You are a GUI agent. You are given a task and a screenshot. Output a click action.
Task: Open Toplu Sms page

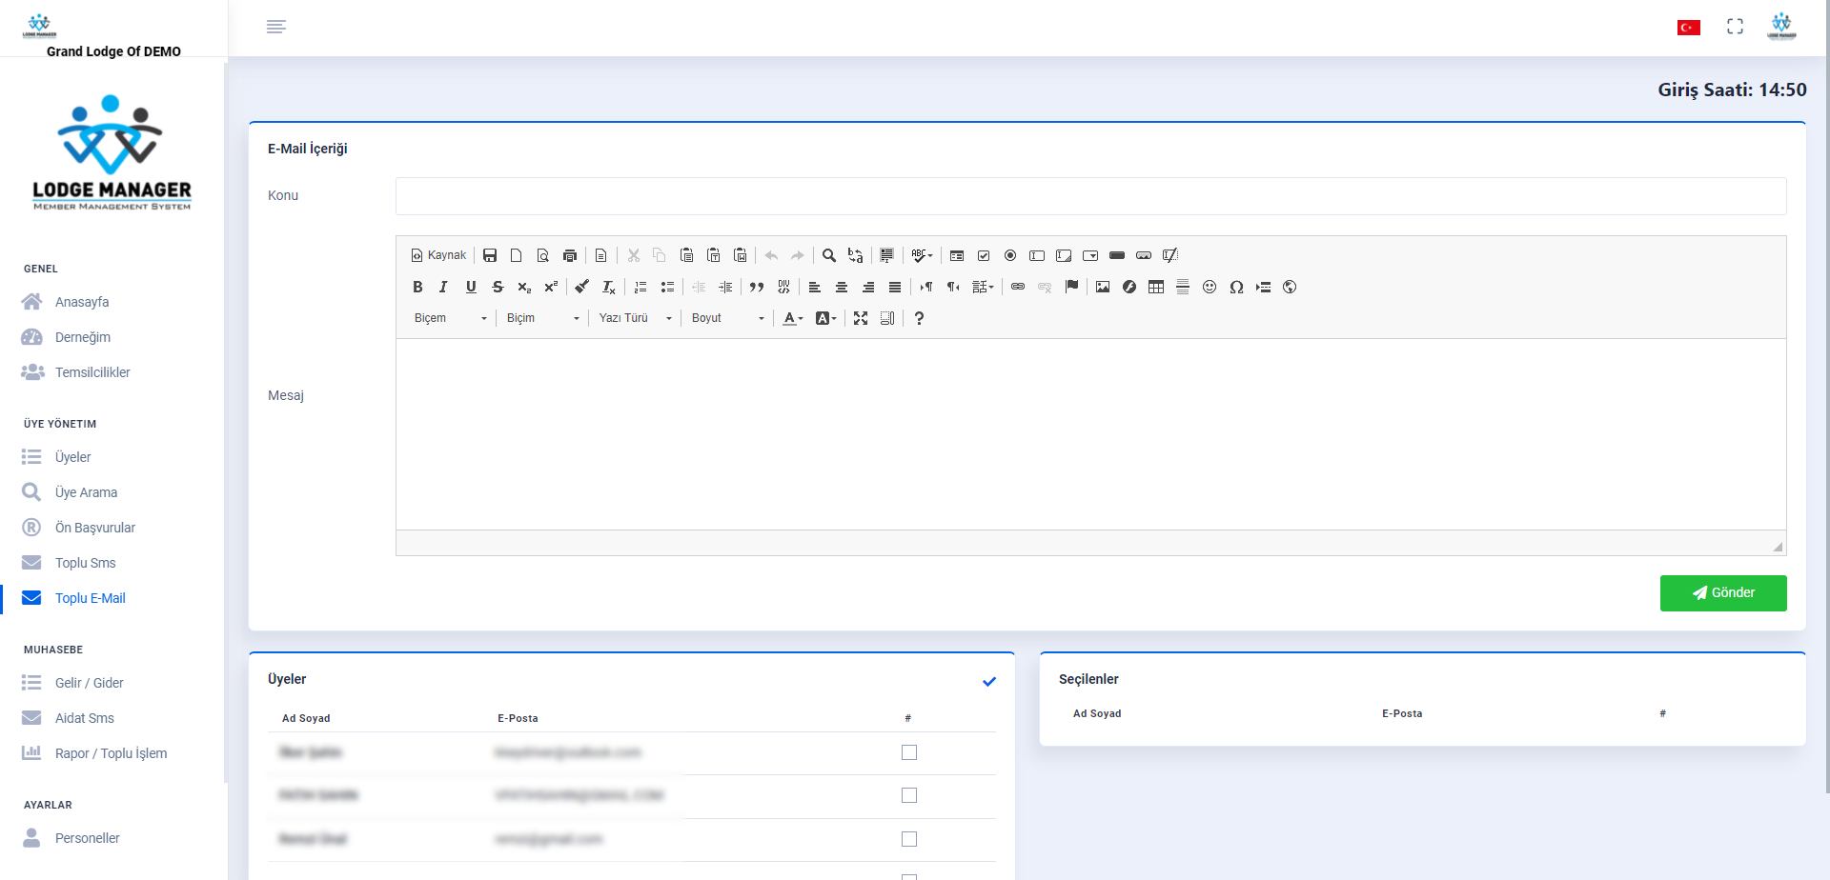click(85, 563)
